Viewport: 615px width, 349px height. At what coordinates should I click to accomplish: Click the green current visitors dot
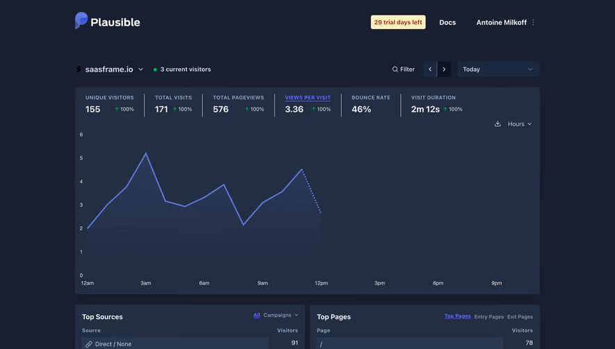(156, 70)
